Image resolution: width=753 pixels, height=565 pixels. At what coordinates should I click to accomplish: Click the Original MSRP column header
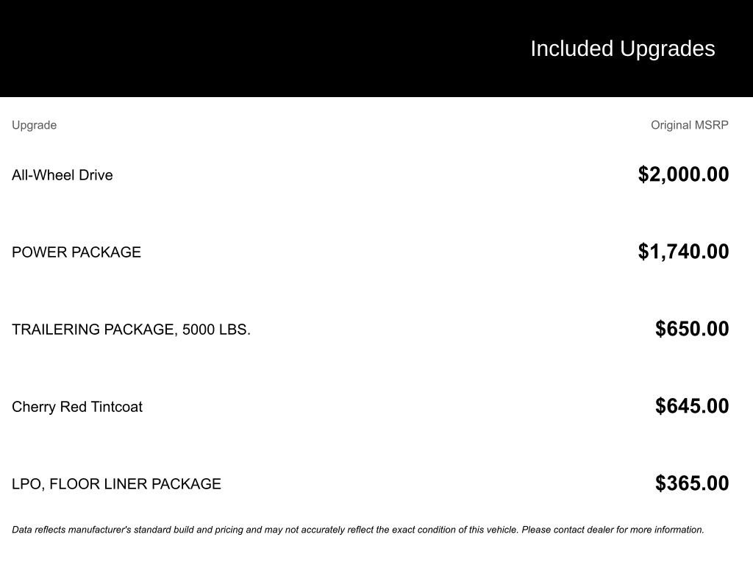click(689, 125)
